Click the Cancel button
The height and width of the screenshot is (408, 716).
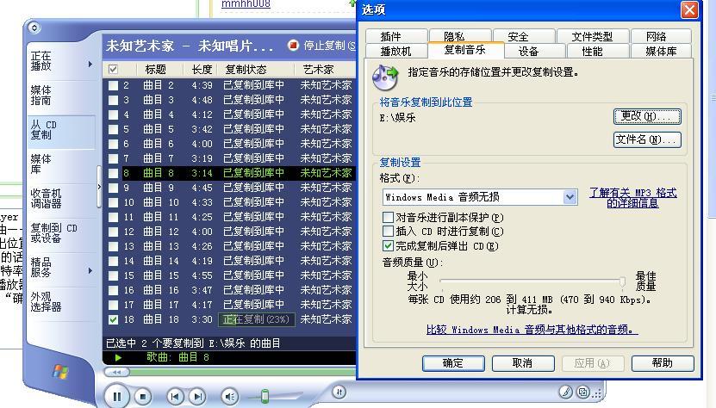coord(523,363)
